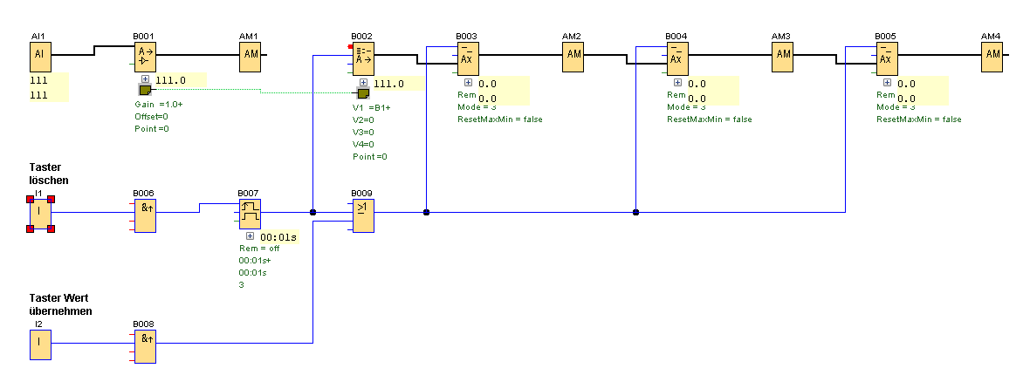Expand the B004 value box plus sign

point(678,83)
